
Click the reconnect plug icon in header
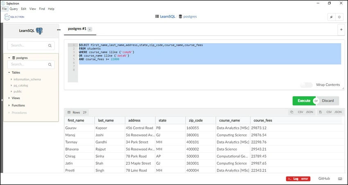point(331,17)
